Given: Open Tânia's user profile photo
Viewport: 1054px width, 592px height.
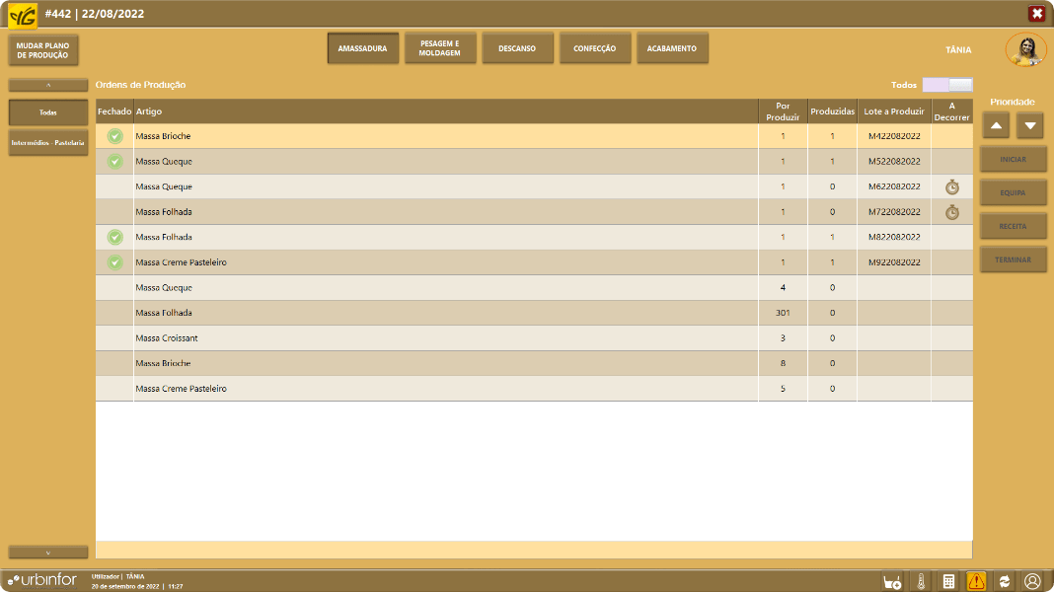Looking at the screenshot, I should point(1026,49).
